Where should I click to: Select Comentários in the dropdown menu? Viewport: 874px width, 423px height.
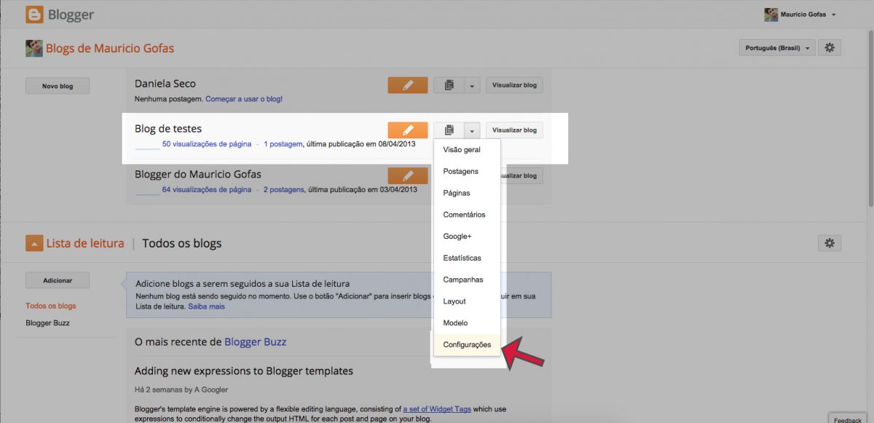click(467, 215)
